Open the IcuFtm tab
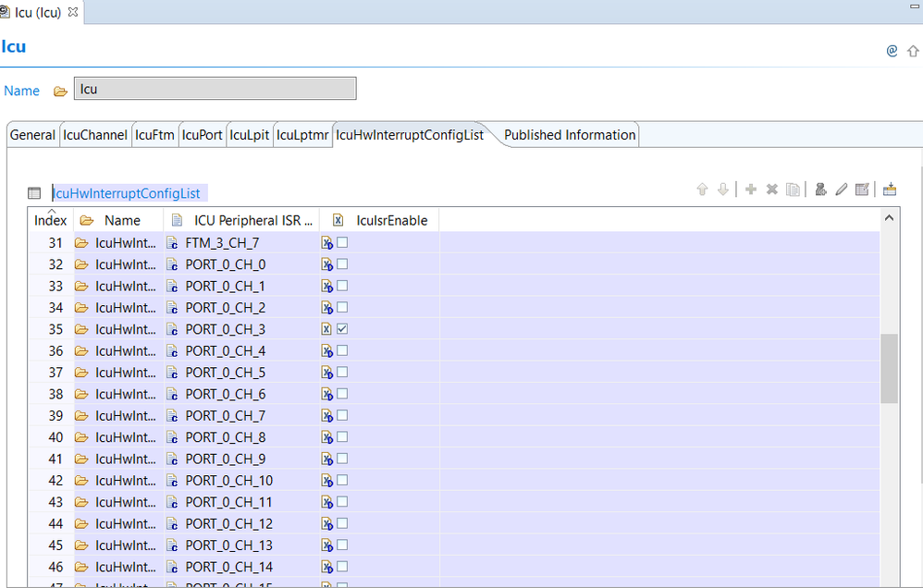 154,135
